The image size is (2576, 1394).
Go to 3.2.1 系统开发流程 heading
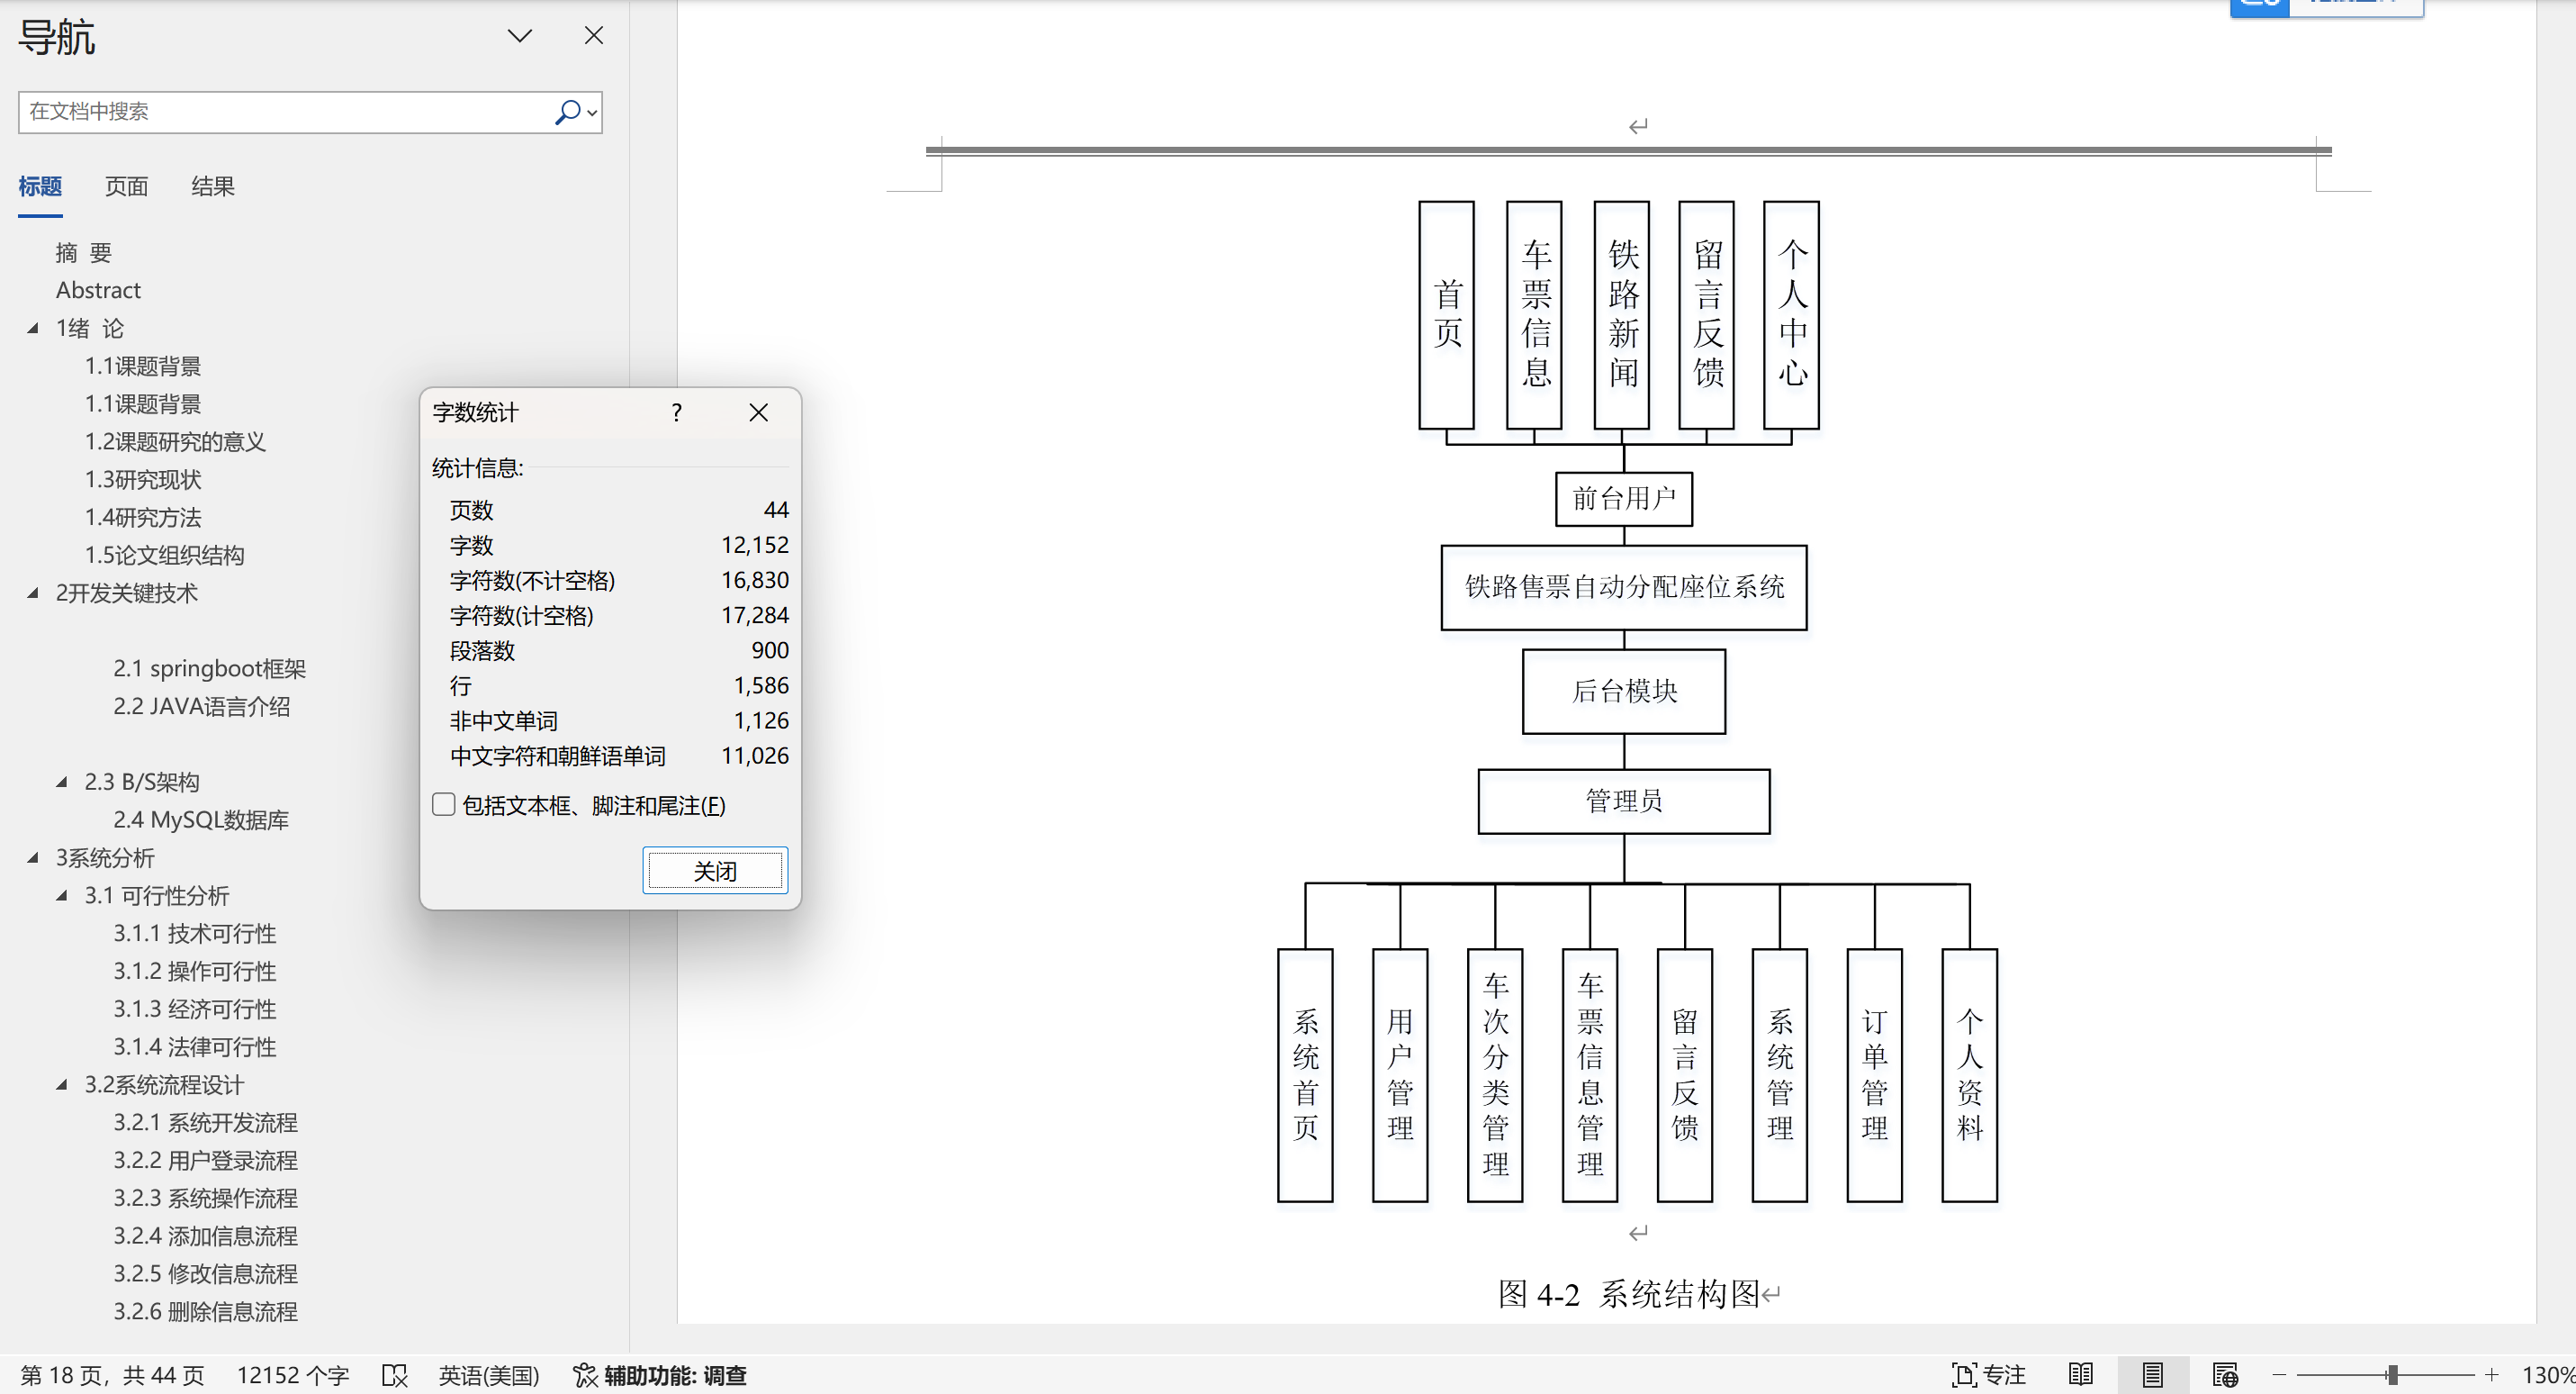205,1123
